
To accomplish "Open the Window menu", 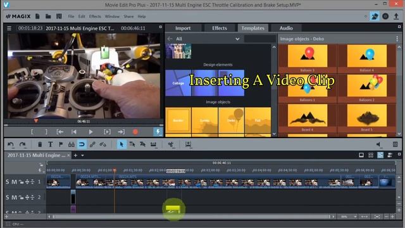I will (112, 16).
